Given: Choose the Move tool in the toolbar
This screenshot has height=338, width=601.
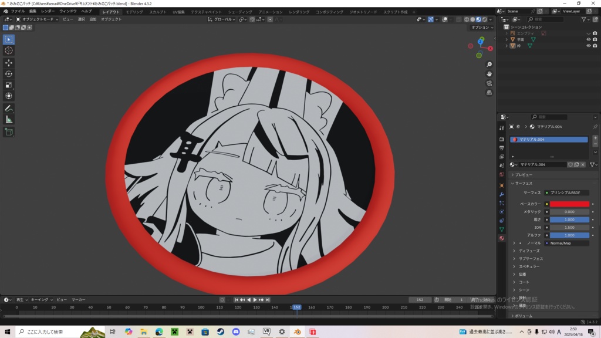Looking at the screenshot, I should pyautogui.click(x=9, y=63).
